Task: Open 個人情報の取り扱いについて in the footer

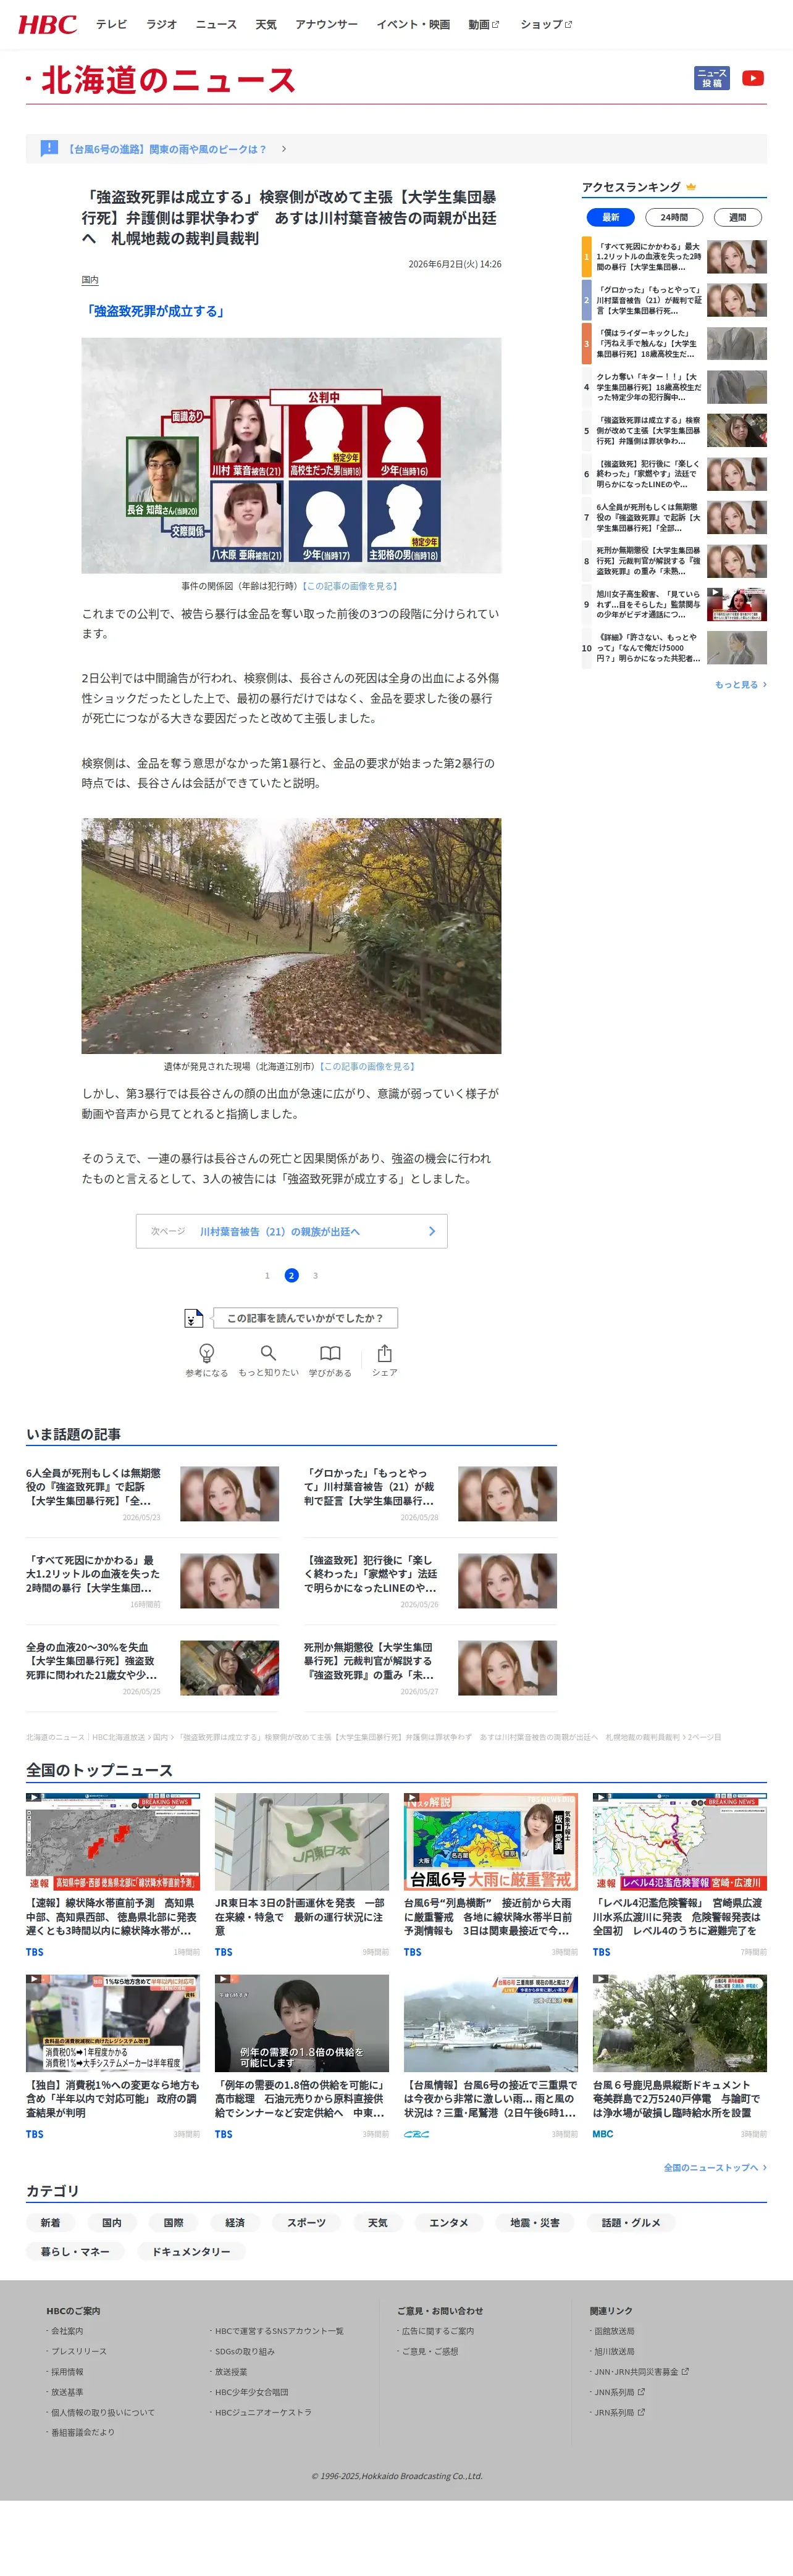Action: pyautogui.click(x=103, y=2412)
